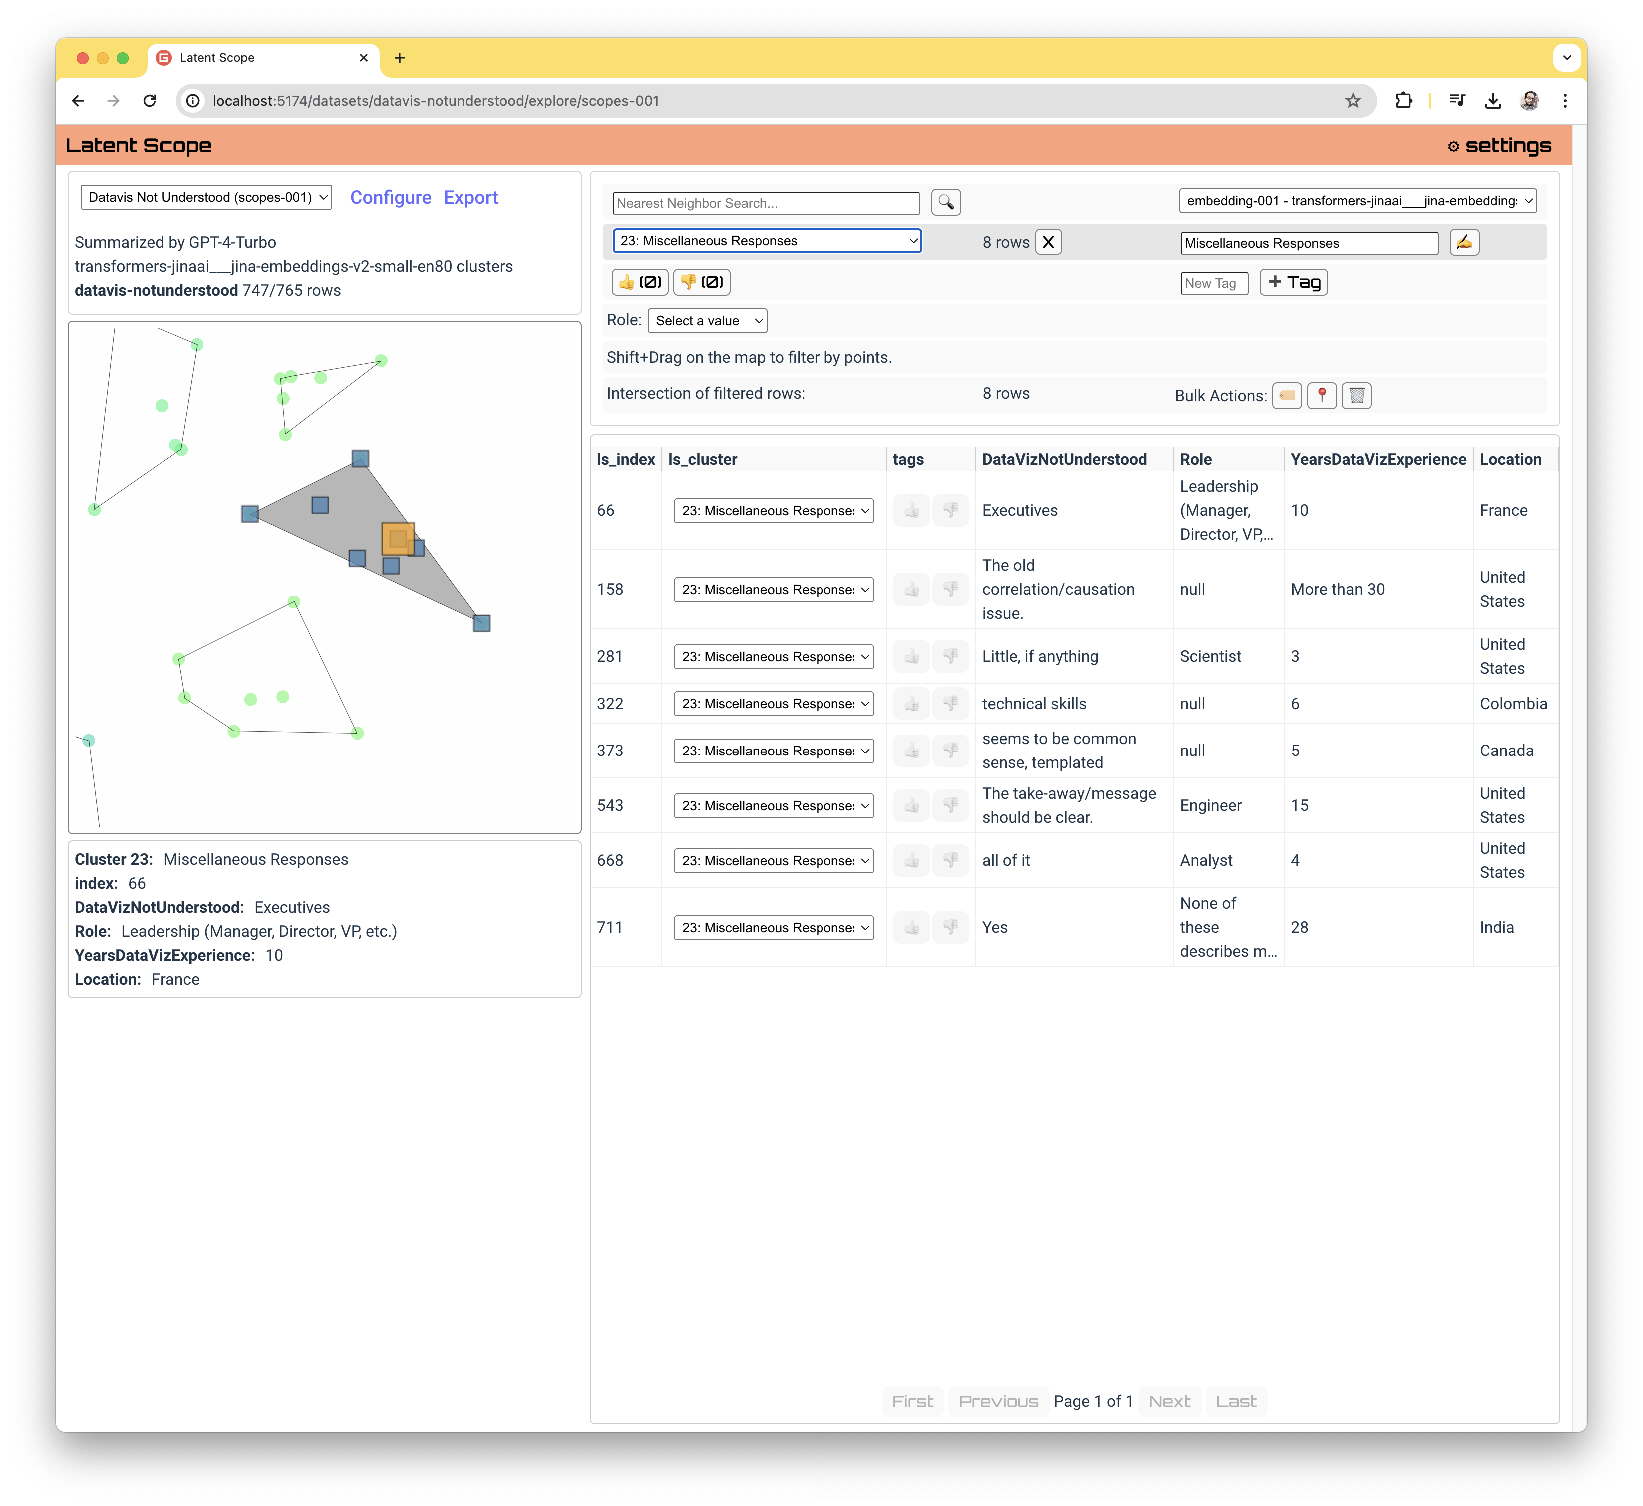Click bulk pin action icon

(1322, 395)
